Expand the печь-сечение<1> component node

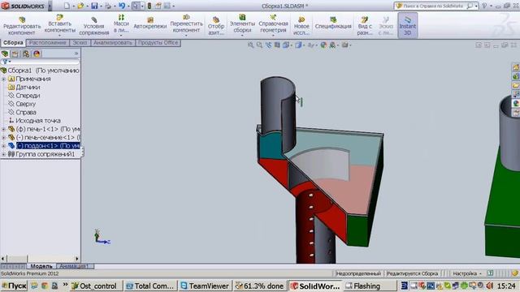[x=3, y=137]
